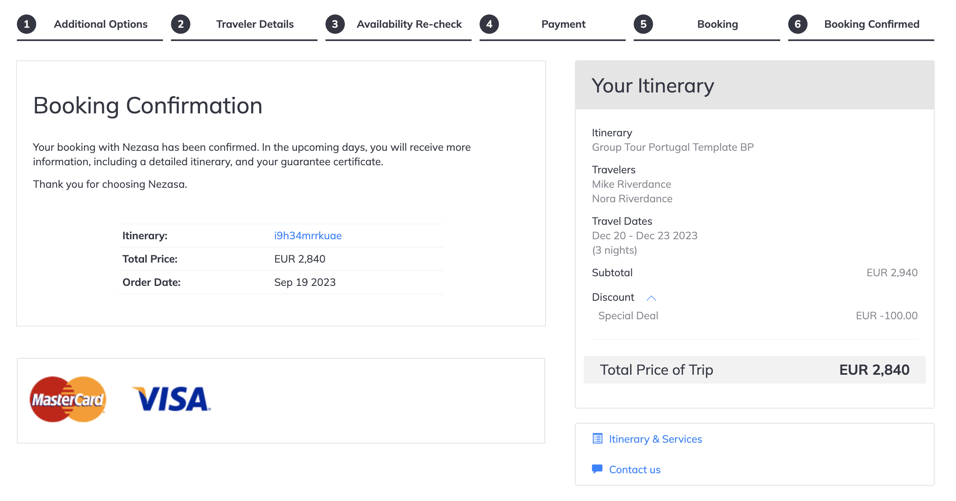Click the list icon beside Itinerary & Services
Image resolution: width=956 pixels, height=501 pixels.
coord(597,439)
